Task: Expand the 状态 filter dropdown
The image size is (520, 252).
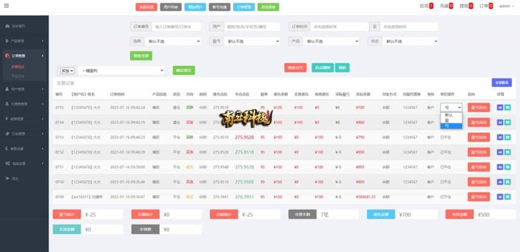Action: pyautogui.click(x=410, y=41)
